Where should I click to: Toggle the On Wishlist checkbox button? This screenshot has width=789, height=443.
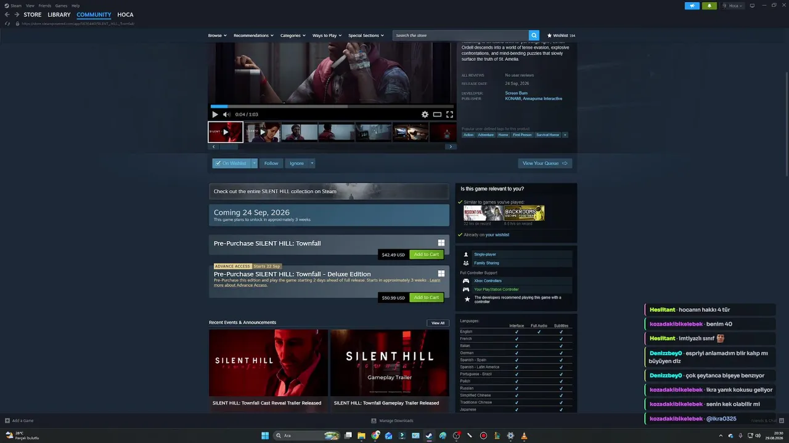pyautogui.click(x=232, y=163)
